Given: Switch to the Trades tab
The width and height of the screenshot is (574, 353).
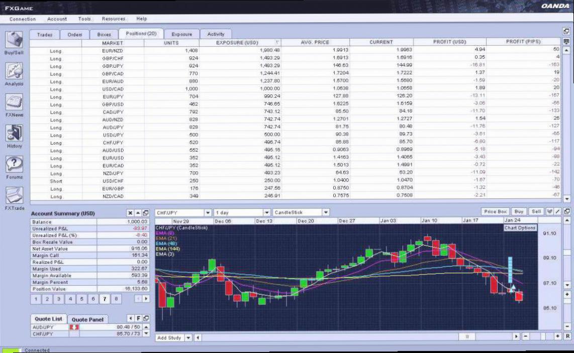Looking at the screenshot, I should 45,34.
